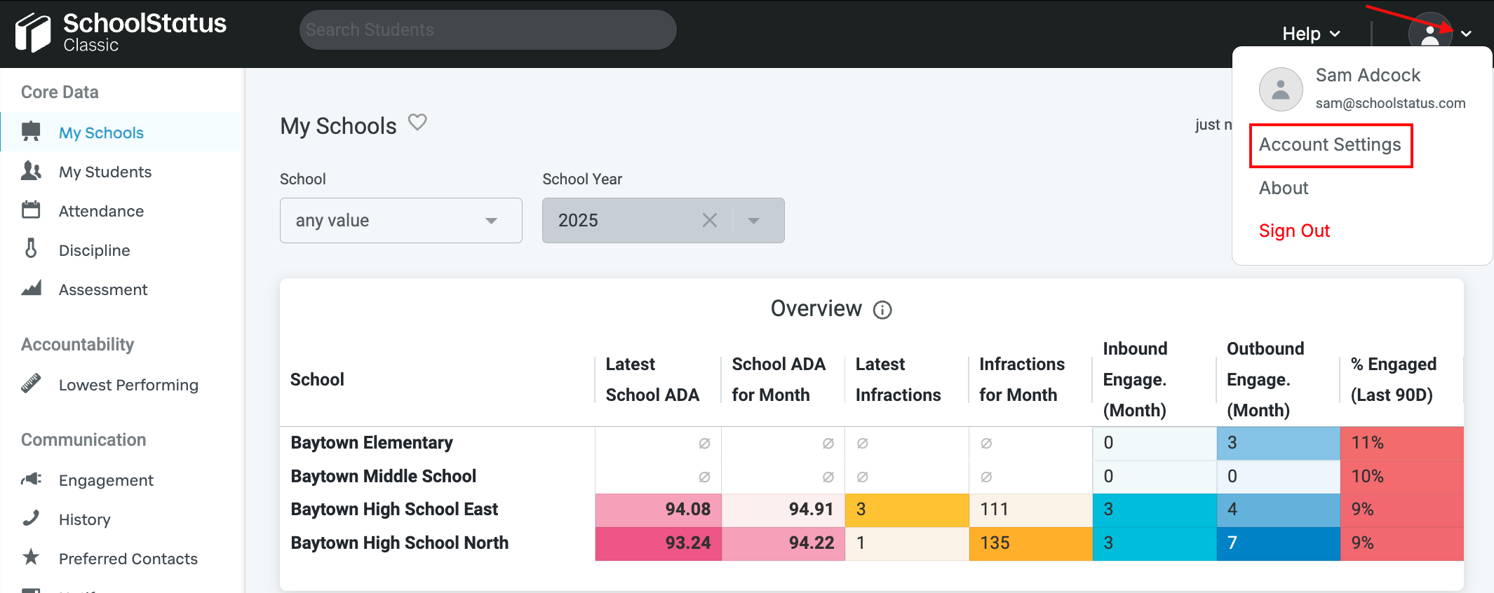
Task: Open Account Settings from the user menu
Action: coord(1330,145)
